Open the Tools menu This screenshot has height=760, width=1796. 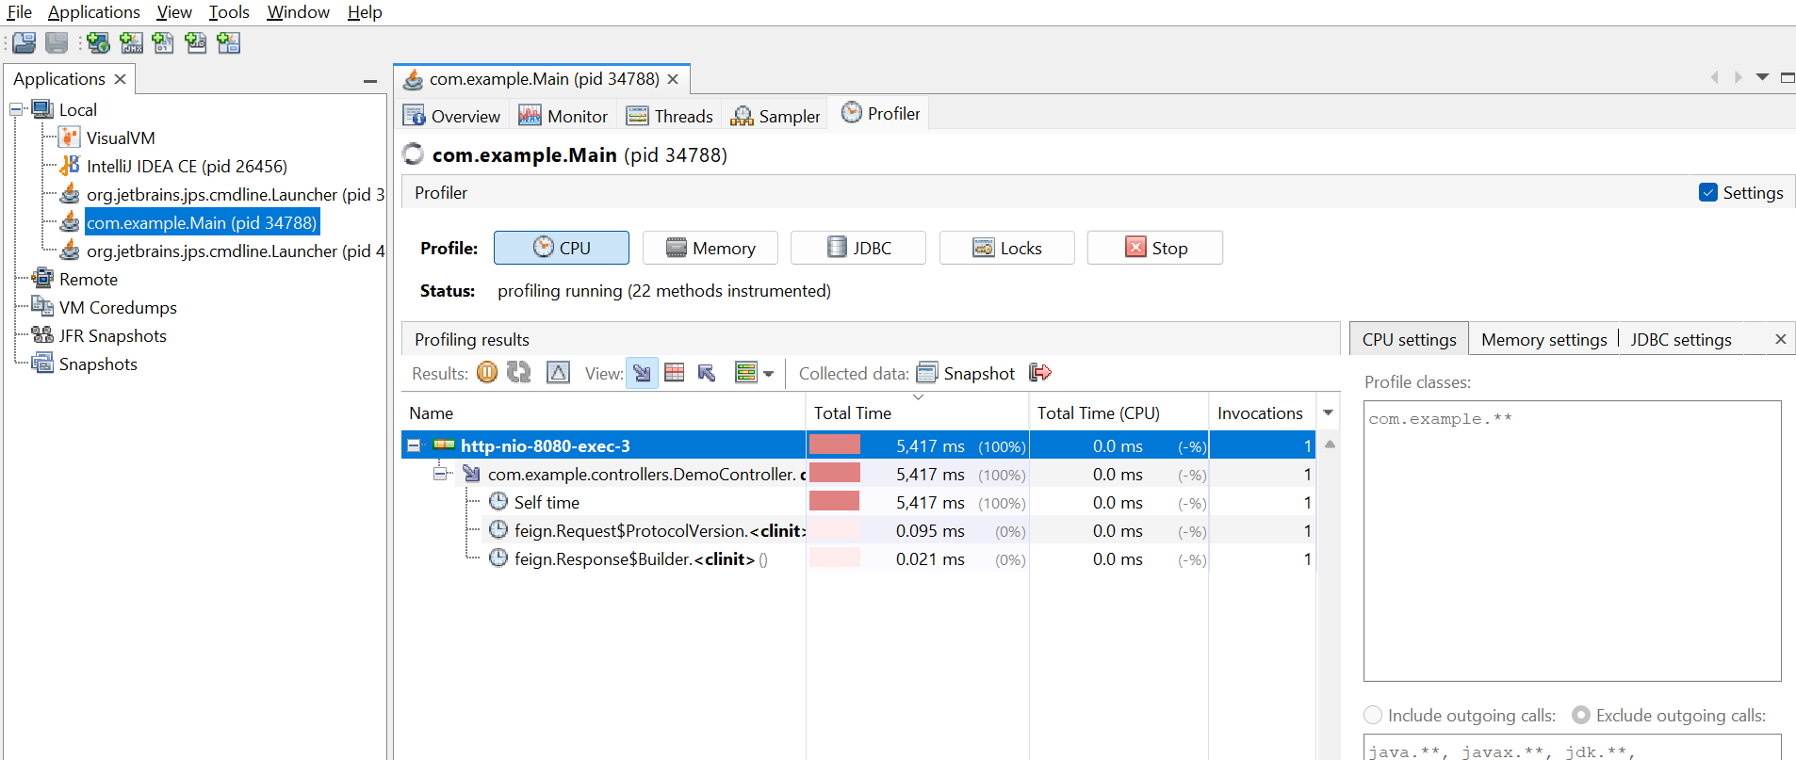tap(229, 12)
